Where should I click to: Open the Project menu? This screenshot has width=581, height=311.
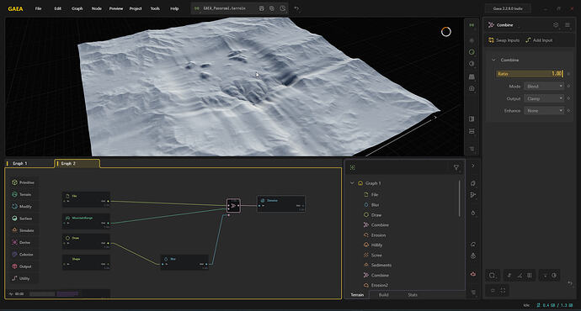[x=136, y=8]
